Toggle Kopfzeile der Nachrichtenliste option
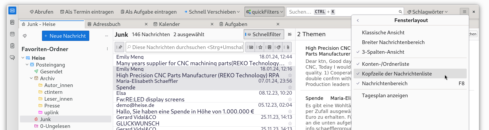Viewport: 489px width, 130px height. [397, 74]
